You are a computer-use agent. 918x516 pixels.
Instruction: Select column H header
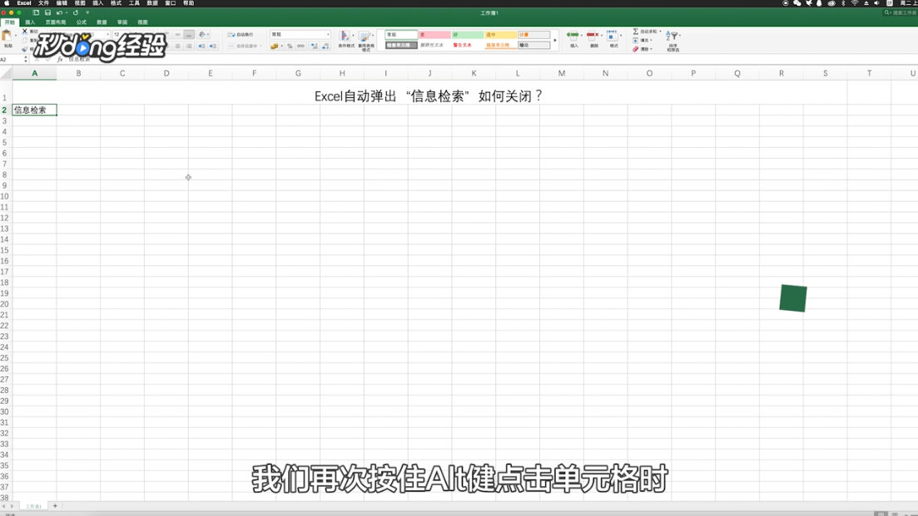coord(342,73)
